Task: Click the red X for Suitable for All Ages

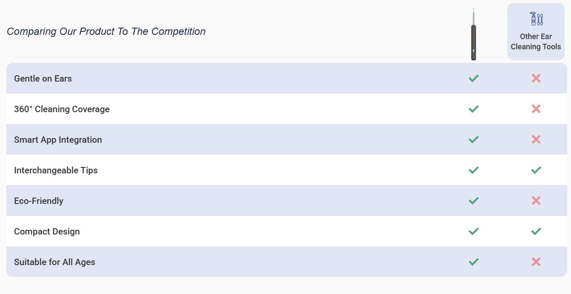Action: click(x=536, y=262)
